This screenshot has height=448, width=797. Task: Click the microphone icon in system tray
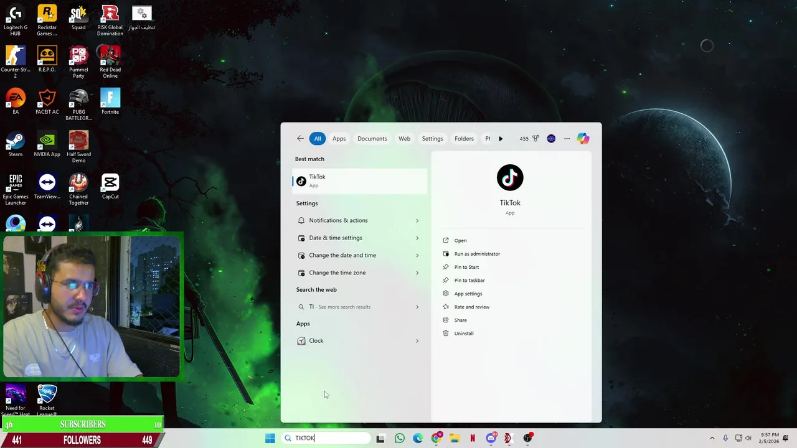725,438
